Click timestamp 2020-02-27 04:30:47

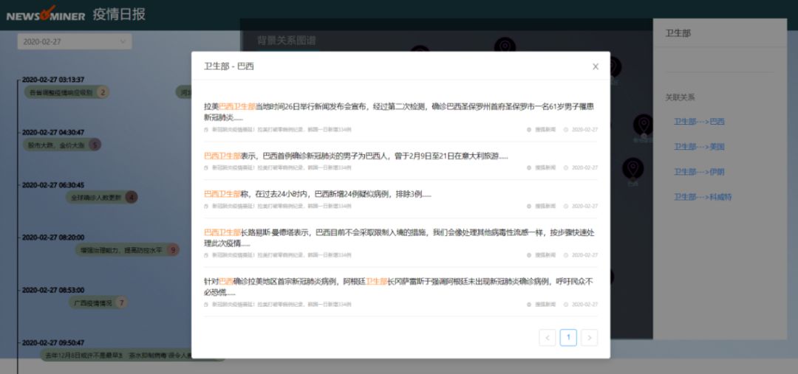pyautogui.click(x=53, y=132)
